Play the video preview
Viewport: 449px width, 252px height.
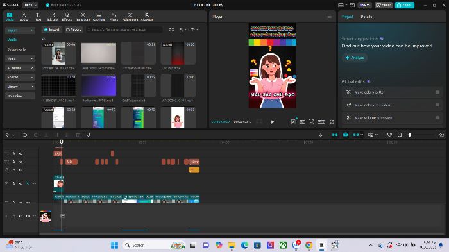[x=273, y=122]
